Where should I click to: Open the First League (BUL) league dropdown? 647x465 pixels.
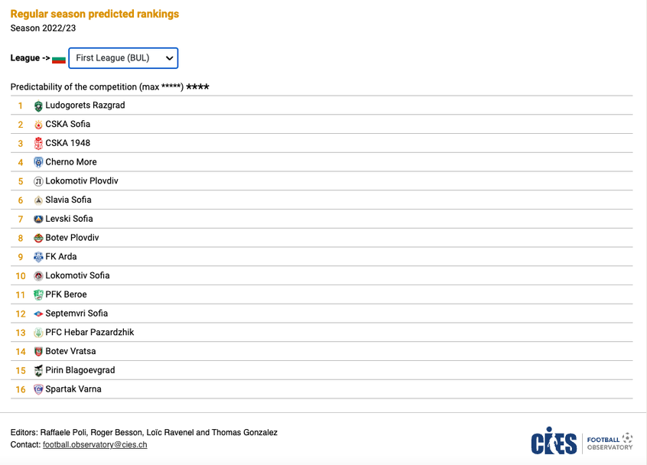pos(123,58)
